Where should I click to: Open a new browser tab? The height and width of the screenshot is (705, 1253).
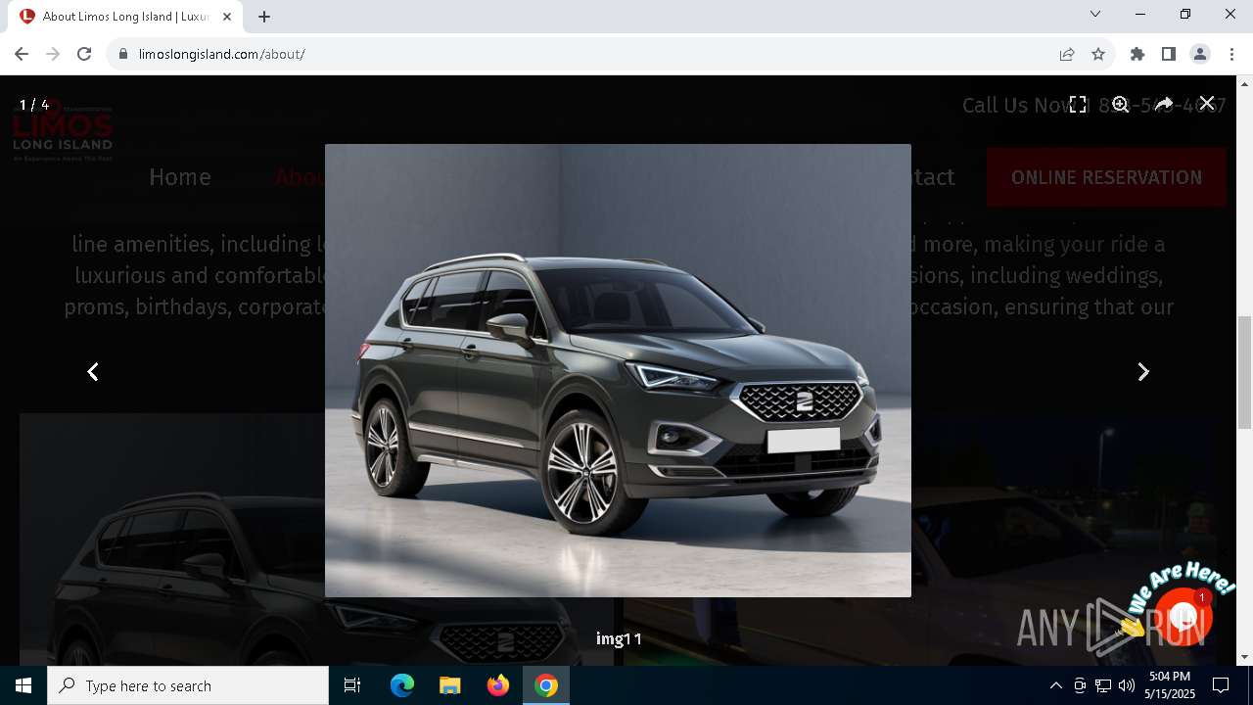264,16
